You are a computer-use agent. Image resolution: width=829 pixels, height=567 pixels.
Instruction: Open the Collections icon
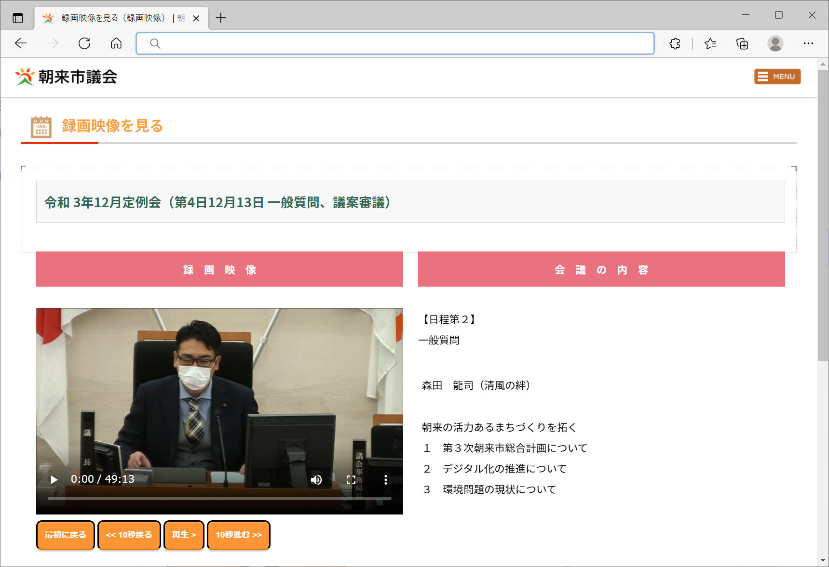click(x=742, y=44)
